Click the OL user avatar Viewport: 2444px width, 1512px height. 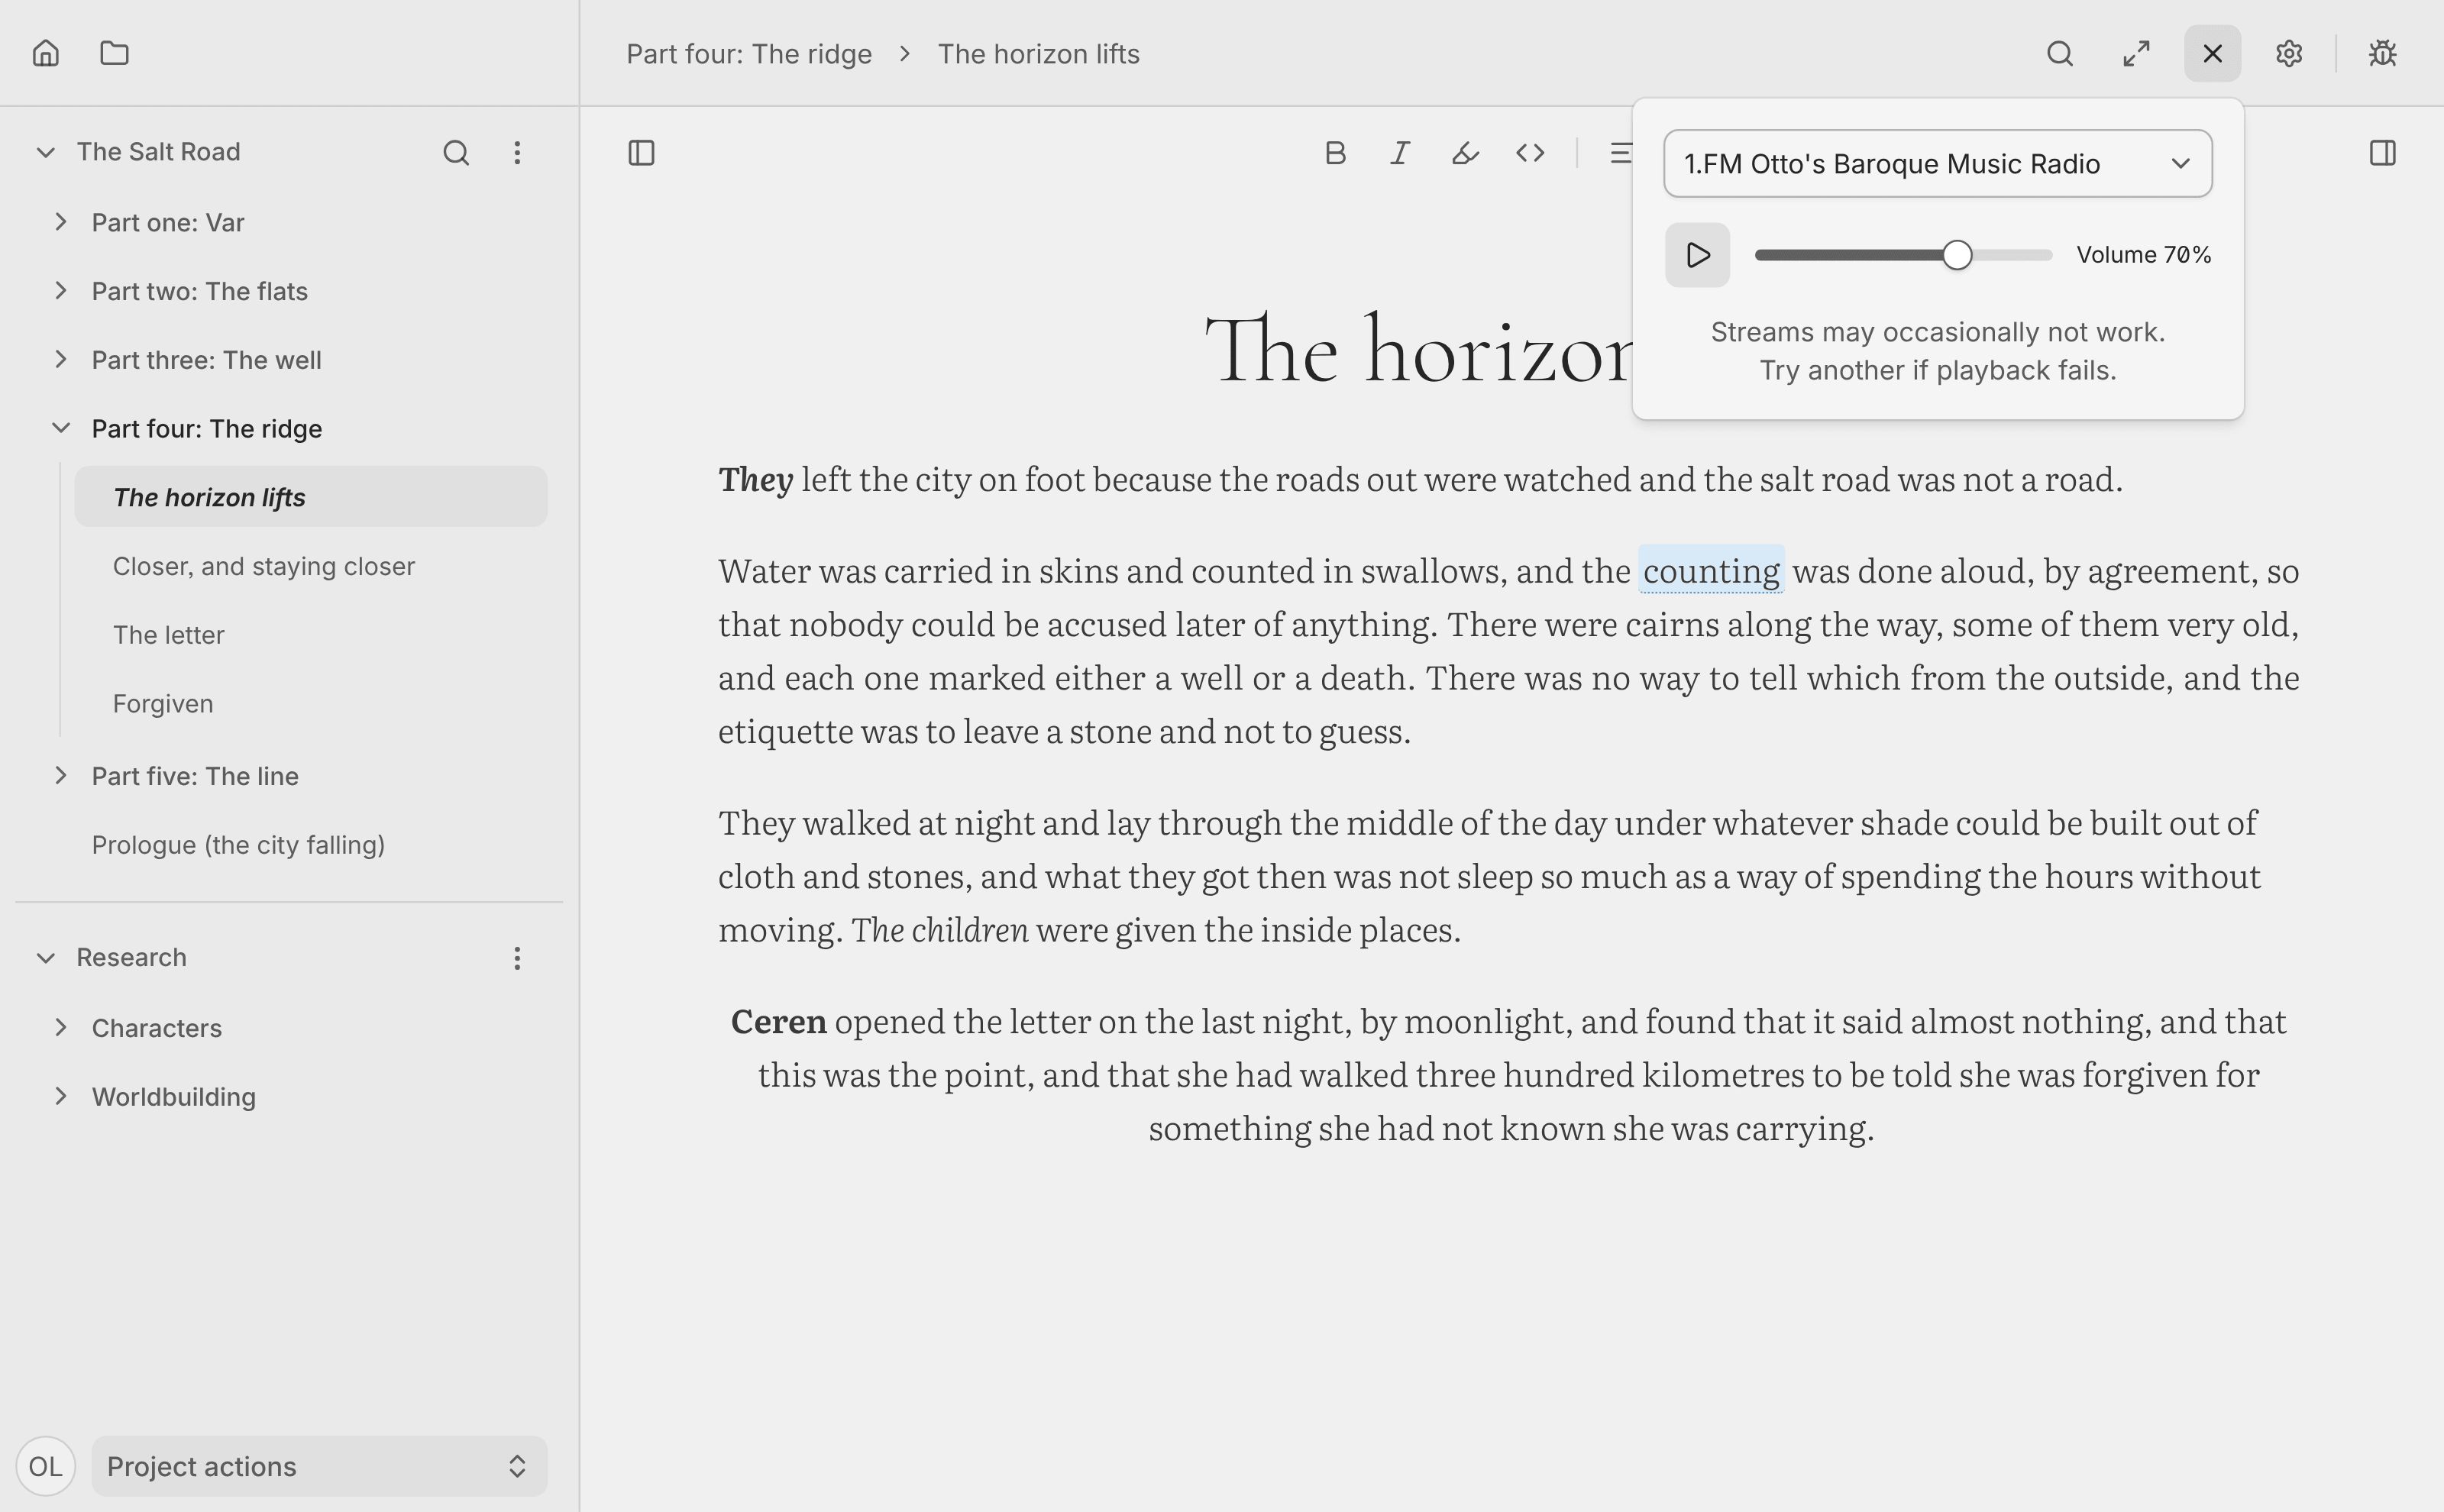(x=45, y=1466)
